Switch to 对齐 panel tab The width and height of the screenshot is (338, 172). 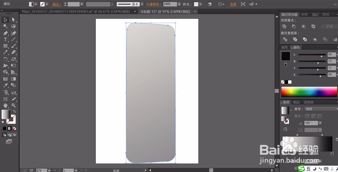(305, 14)
